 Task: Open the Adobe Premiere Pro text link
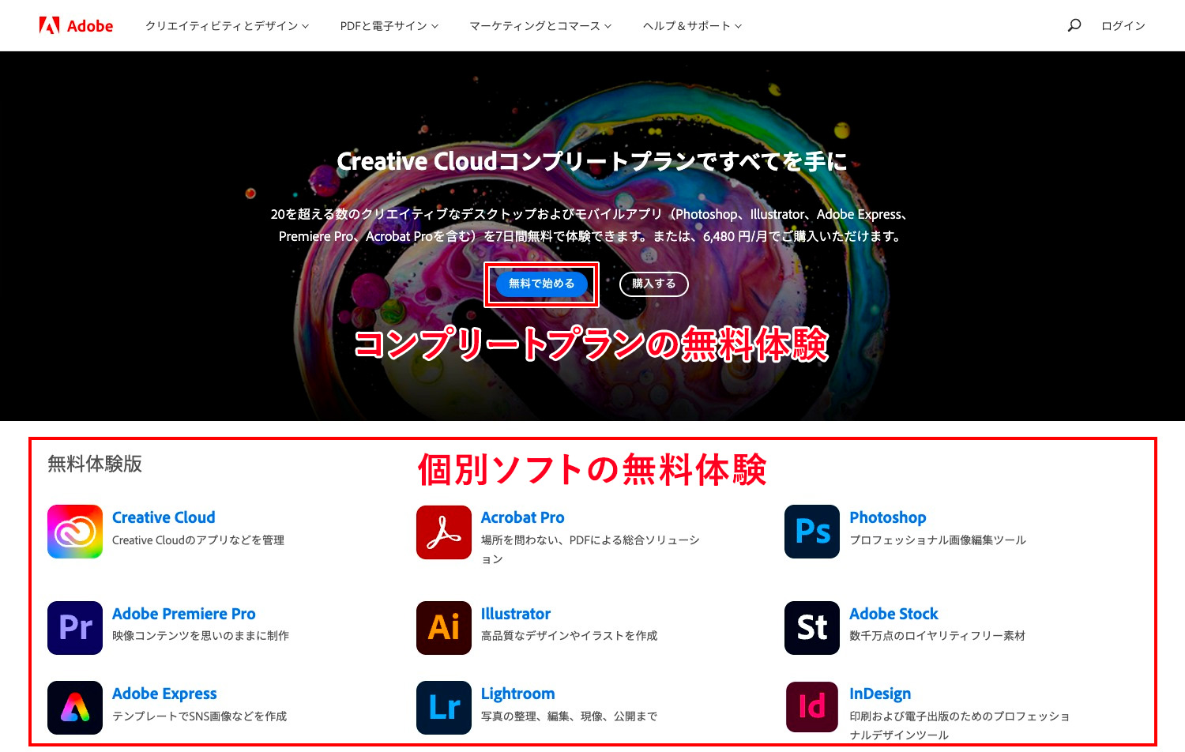183,614
